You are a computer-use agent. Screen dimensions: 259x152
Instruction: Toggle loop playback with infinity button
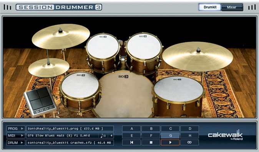pyautogui.click(x=189, y=142)
